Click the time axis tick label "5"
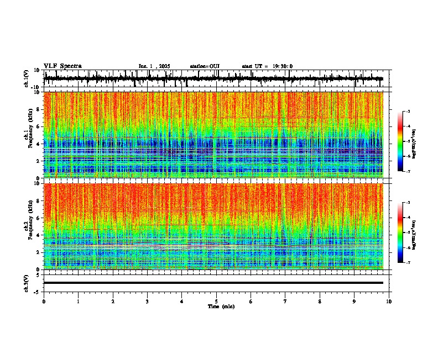This screenshot has width=438, height=338. [x=216, y=302]
